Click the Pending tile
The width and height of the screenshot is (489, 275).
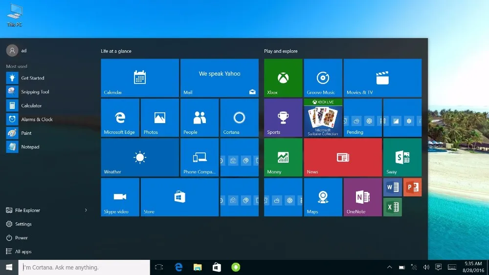click(363, 118)
